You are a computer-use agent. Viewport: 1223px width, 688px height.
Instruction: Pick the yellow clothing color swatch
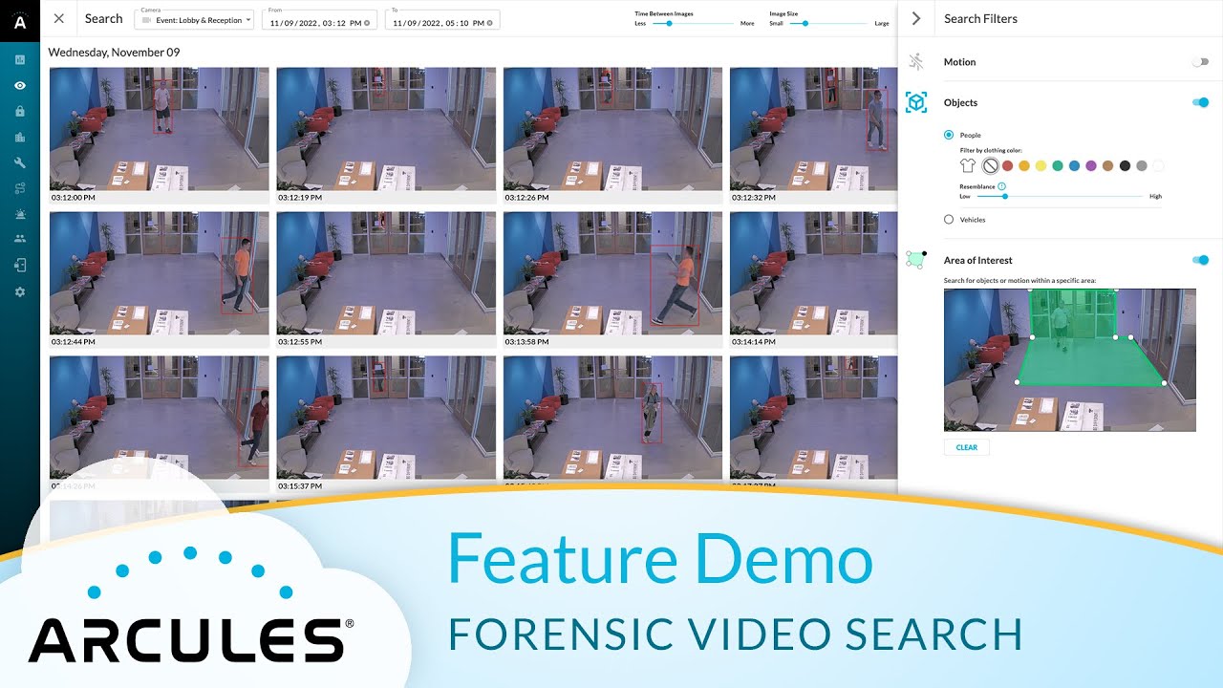[1041, 165]
